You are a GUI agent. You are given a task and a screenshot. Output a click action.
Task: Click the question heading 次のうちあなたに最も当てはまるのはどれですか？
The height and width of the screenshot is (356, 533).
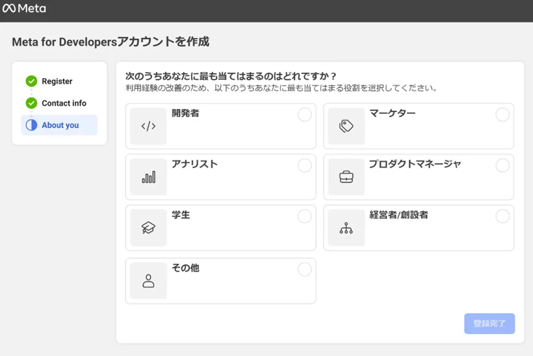pyautogui.click(x=231, y=76)
